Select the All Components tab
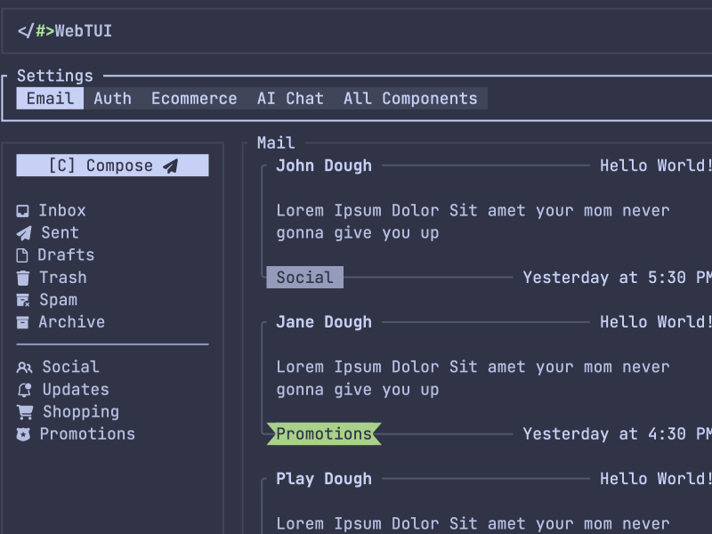The width and height of the screenshot is (712, 534). point(410,99)
